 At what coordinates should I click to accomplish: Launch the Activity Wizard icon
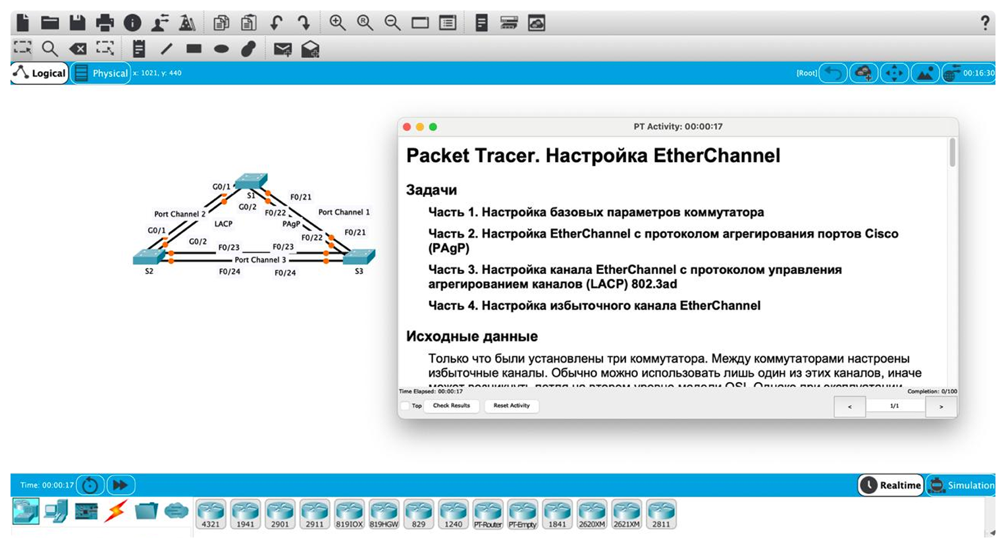160,23
